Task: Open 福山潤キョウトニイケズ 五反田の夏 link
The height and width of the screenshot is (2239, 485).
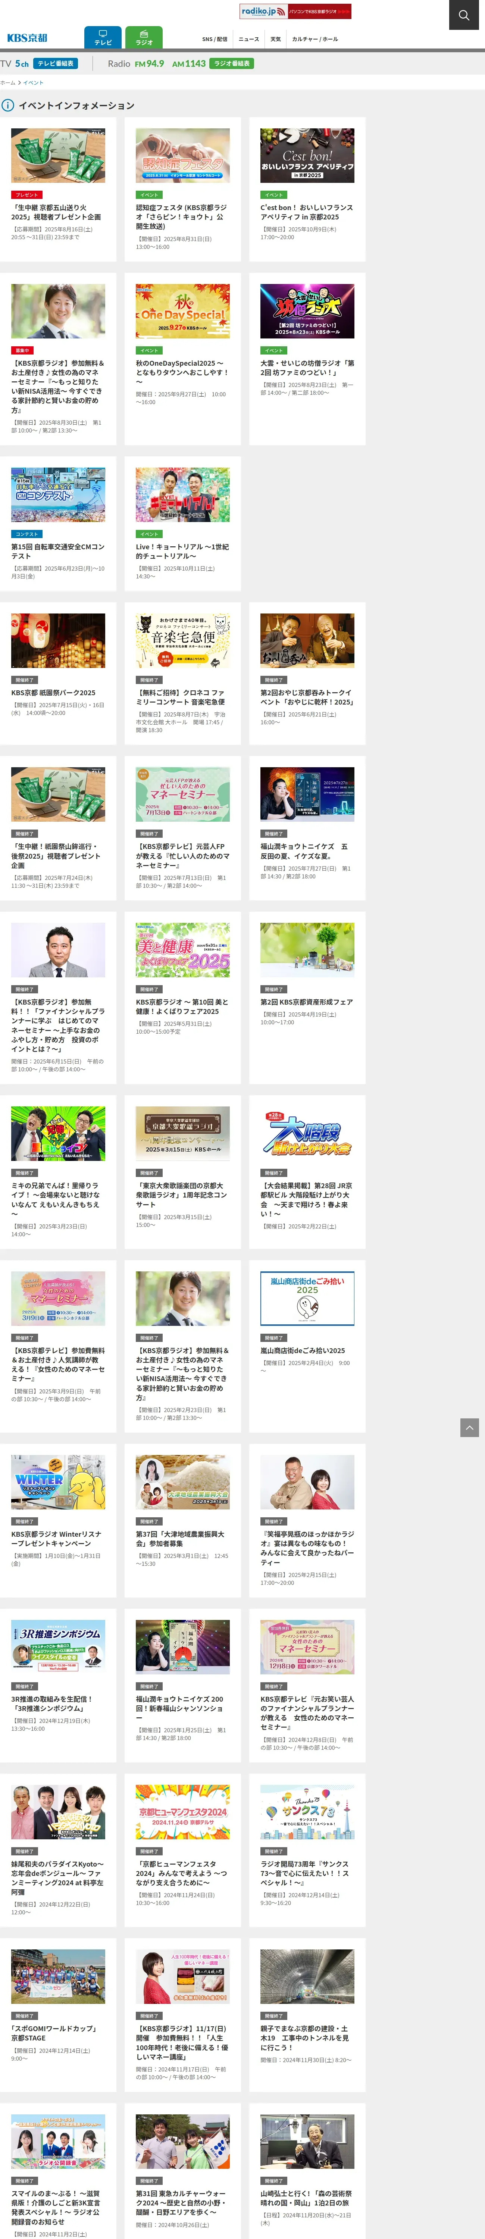Action: (304, 851)
